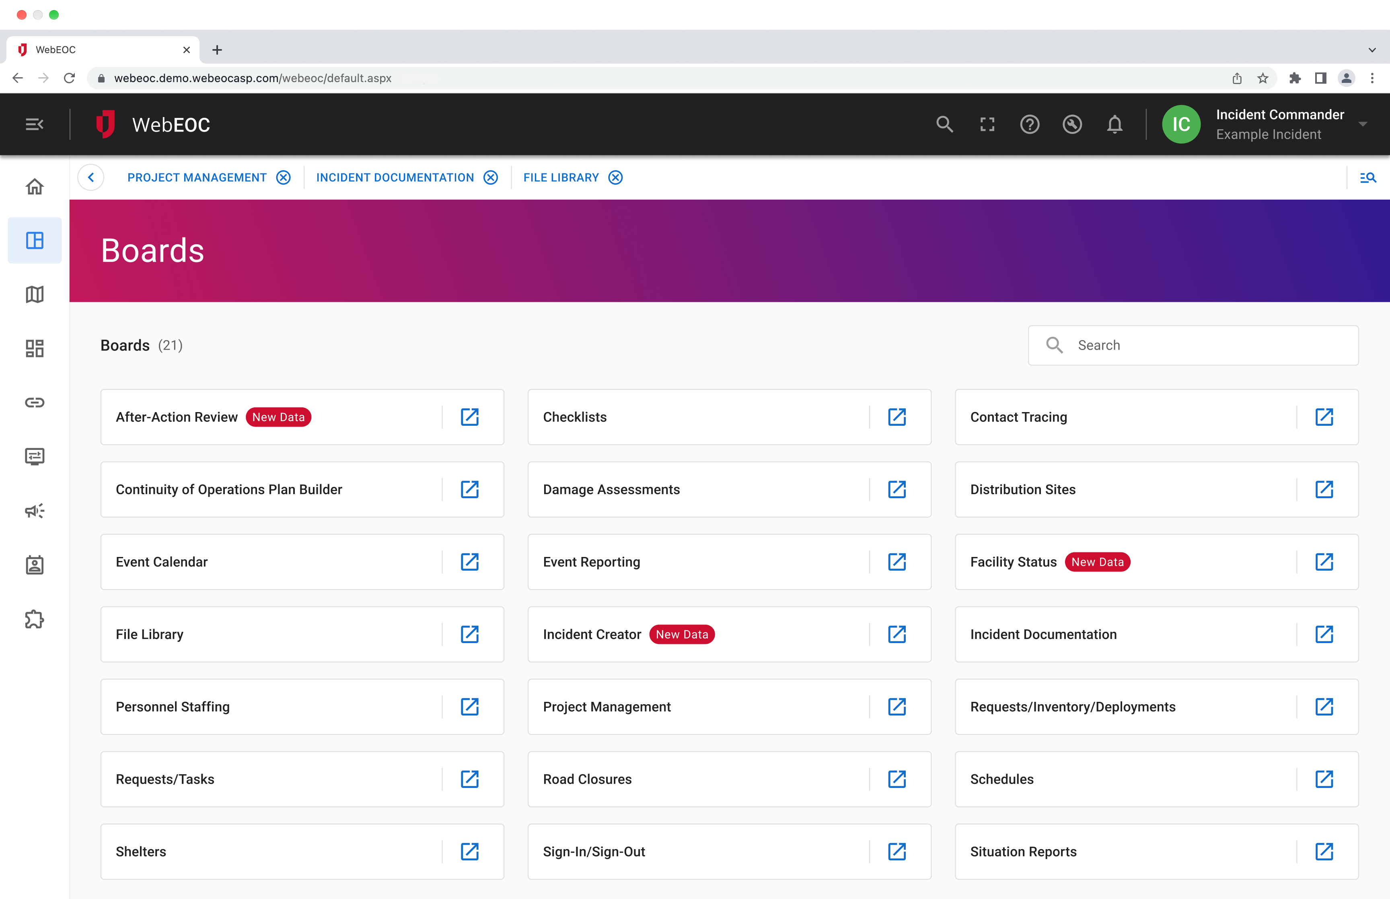
Task: Open Requests/Inventory/Deployments in a new window
Action: click(1324, 706)
